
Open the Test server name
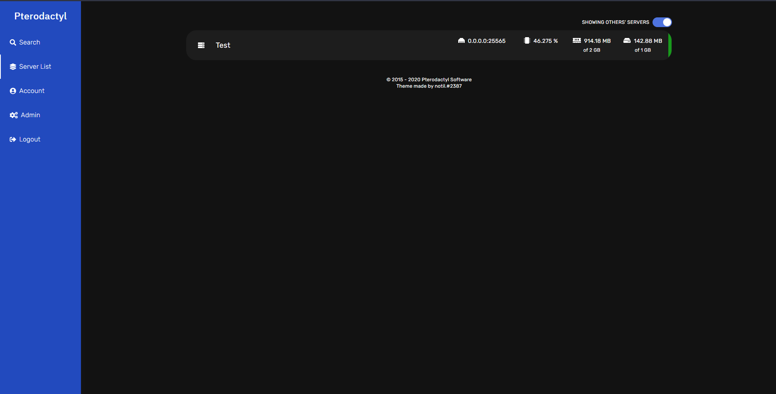coord(223,45)
